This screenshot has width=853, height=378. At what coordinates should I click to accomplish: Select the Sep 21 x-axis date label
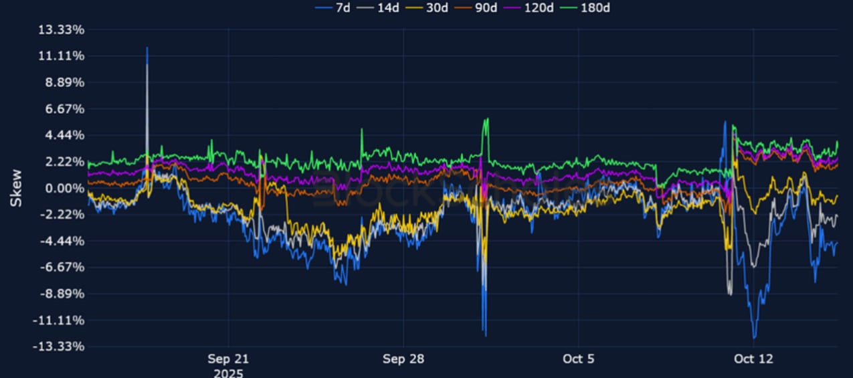[x=229, y=359]
